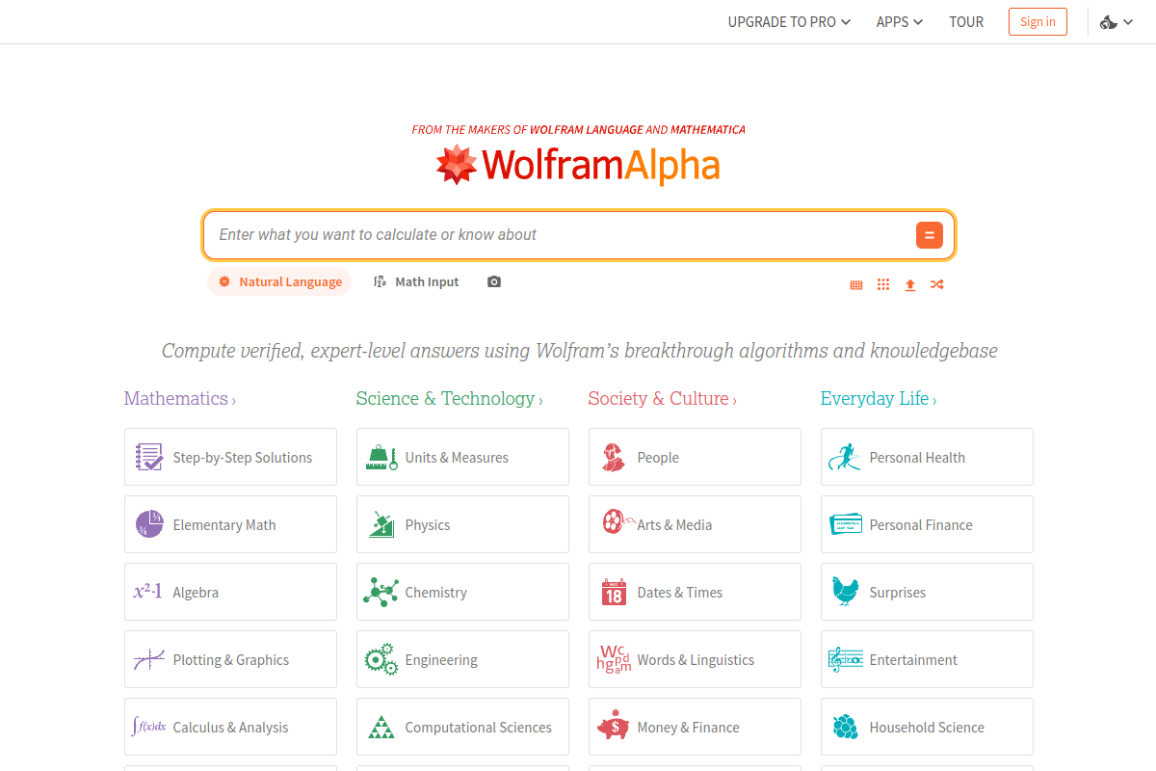The image size is (1156, 771).
Task: Click the "Step-by-Step Solutions" label
Action: point(243,458)
